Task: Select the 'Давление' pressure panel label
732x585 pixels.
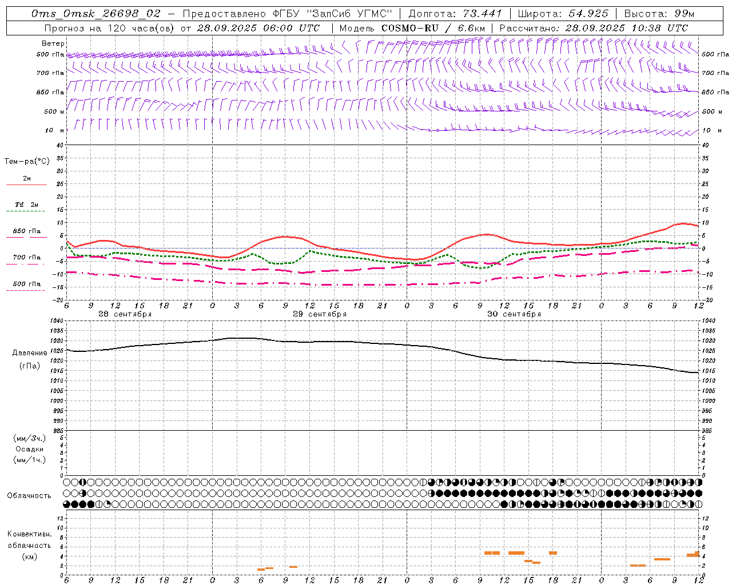Action: (29, 353)
